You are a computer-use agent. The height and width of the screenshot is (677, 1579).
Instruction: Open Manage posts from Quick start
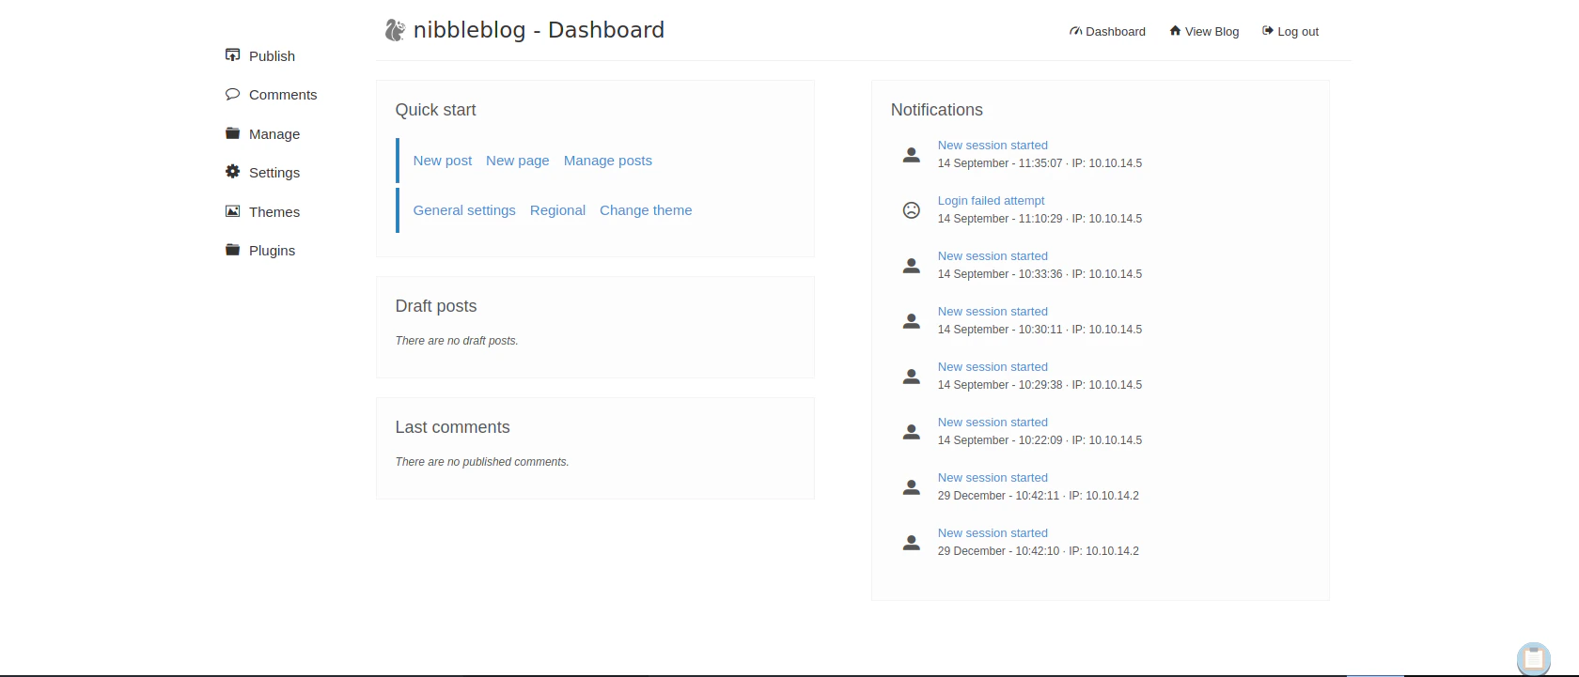click(608, 161)
